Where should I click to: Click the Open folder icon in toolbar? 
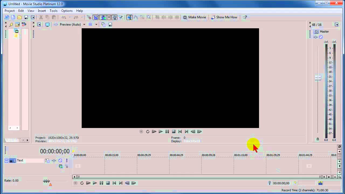pos(20,17)
